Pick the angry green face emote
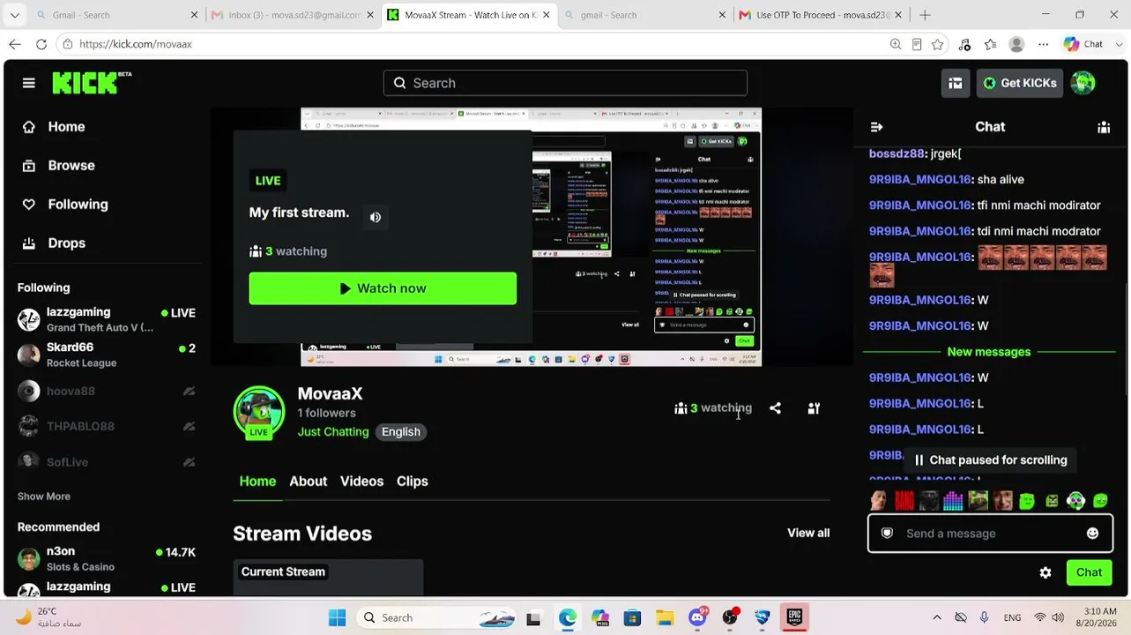This screenshot has height=635, width=1131. [1051, 501]
